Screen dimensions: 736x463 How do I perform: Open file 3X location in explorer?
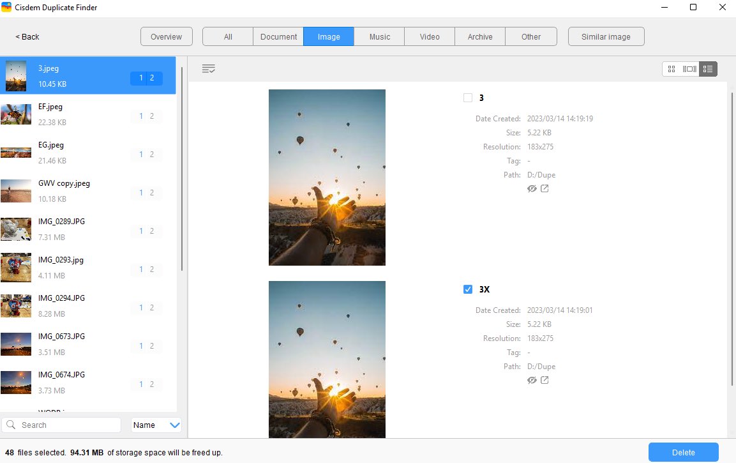(x=544, y=380)
